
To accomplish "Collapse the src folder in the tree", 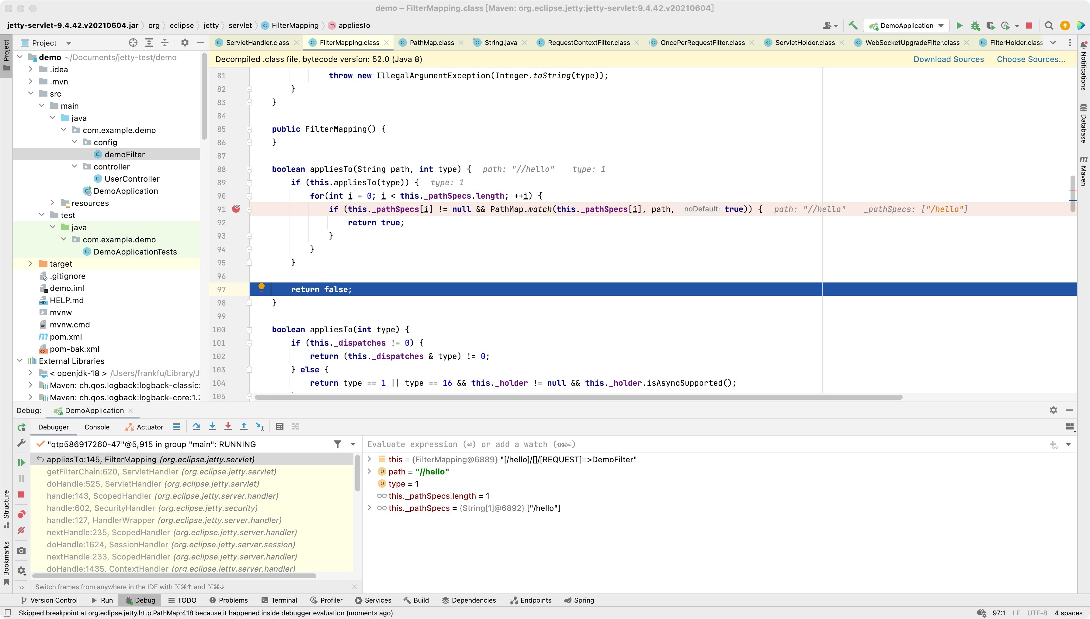I will pyautogui.click(x=31, y=93).
